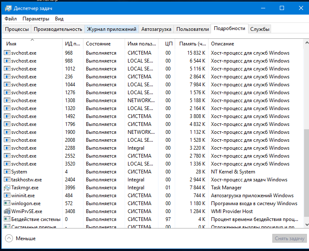The height and width of the screenshot is (251, 309).
Task: Select the WmiPrvSE.exe process name
Action: point(27,211)
